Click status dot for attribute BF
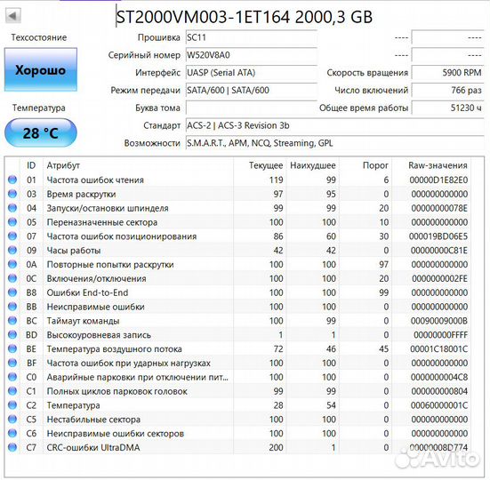 [x=12, y=363]
